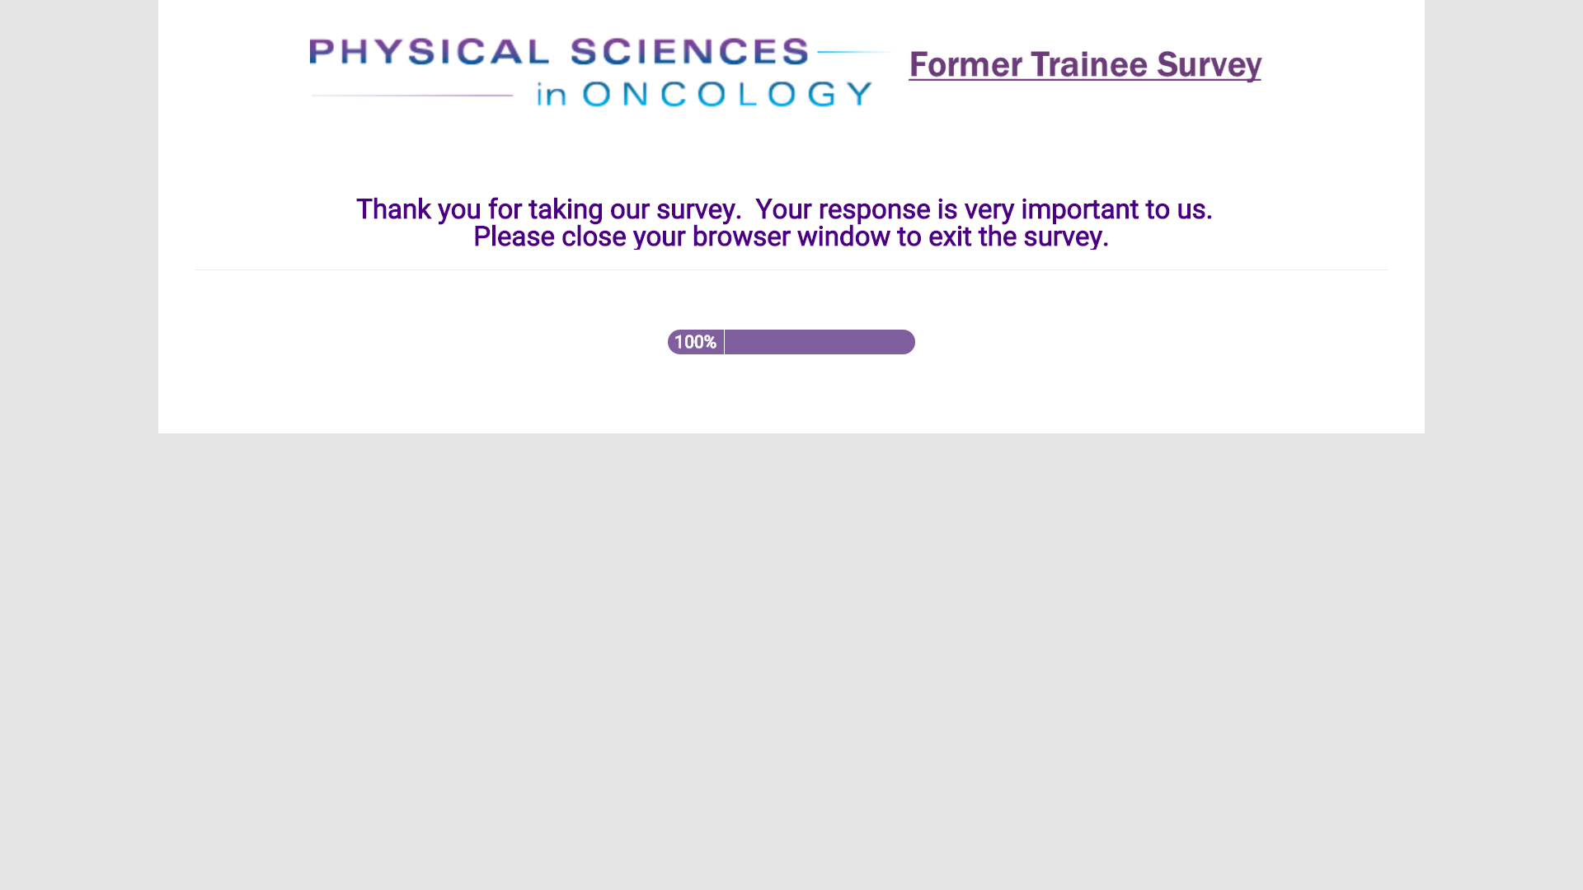
Task: Click the "PHYSICAL SCIENCES" text in the logo
Action: tap(558, 52)
